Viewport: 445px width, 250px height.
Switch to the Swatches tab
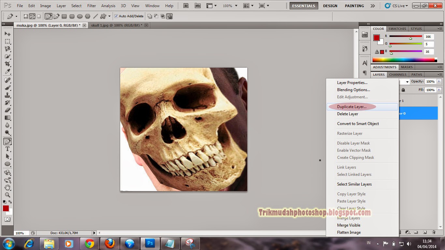point(397,29)
